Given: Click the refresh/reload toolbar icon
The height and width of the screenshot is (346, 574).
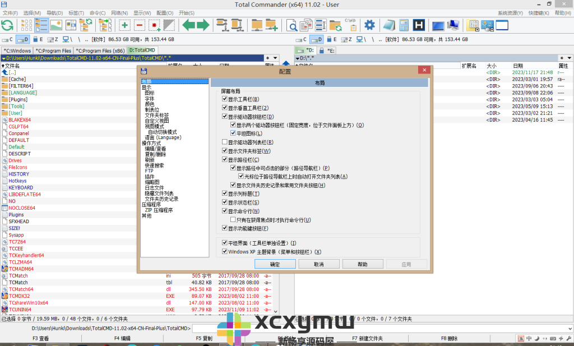Looking at the screenshot, I should coord(8,25).
